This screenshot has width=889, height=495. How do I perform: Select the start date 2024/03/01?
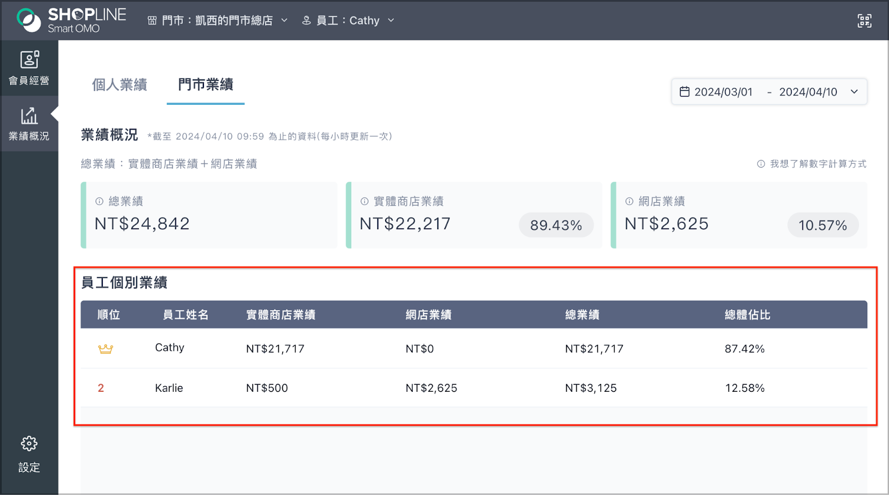[x=723, y=92]
